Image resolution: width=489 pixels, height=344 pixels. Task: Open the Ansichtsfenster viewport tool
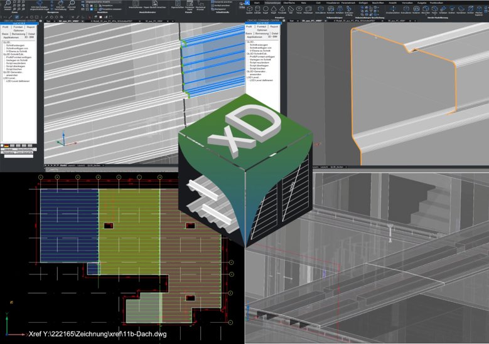136,4
